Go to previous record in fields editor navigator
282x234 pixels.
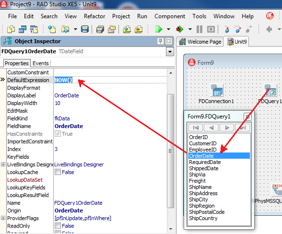pyautogui.click(x=211, y=128)
